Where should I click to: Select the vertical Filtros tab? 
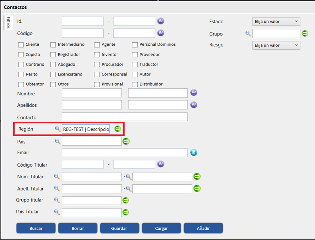(8, 23)
